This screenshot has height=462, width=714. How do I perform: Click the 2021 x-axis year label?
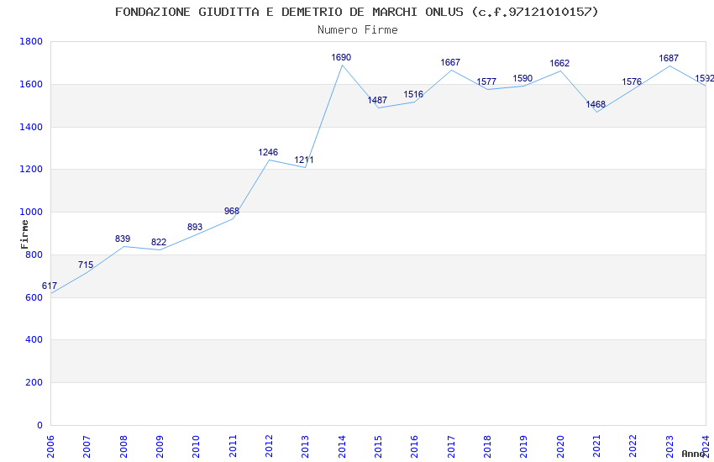pyautogui.click(x=597, y=447)
